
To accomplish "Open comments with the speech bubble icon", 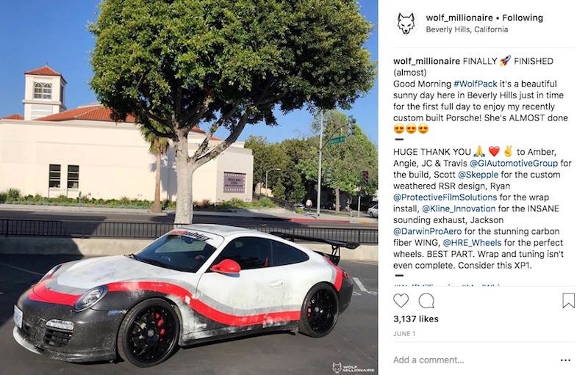I will (x=426, y=301).
